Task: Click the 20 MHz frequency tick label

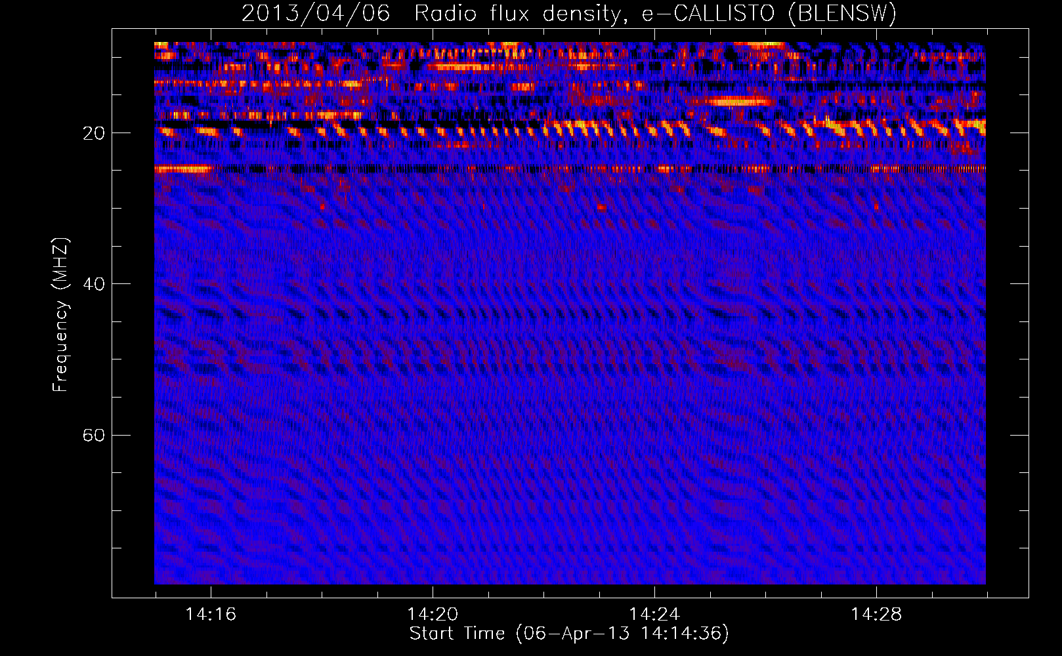Action: [x=94, y=134]
